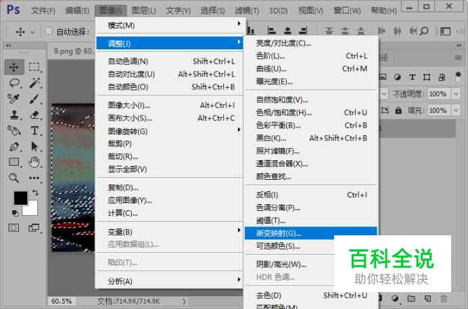Open the opacity dropdown arrow
Screen dimensions: 468x309
point(456,94)
